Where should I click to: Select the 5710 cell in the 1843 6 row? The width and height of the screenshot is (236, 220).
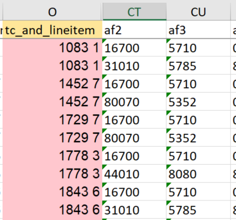(x=198, y=192)
